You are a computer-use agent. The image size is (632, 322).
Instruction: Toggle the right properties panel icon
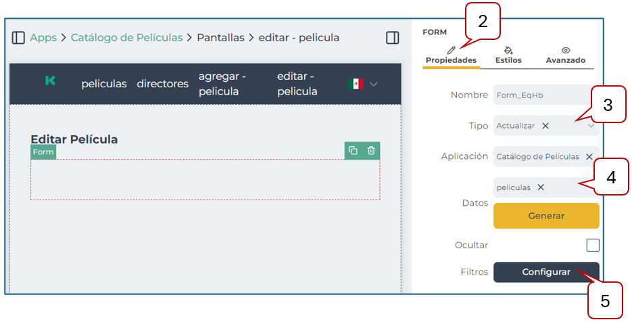[x=392, y=38]
